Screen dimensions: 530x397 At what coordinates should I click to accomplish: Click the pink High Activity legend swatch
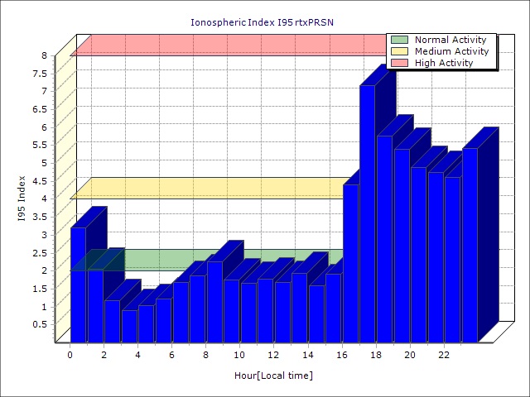click(x=400, y=63)
